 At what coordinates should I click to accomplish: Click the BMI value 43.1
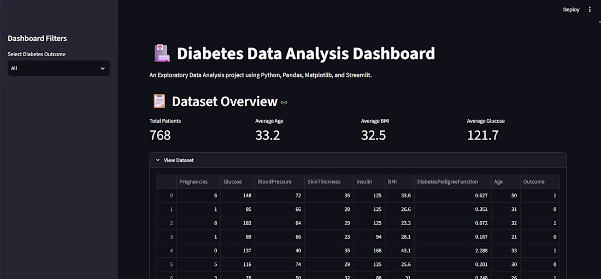click(399, 250)
